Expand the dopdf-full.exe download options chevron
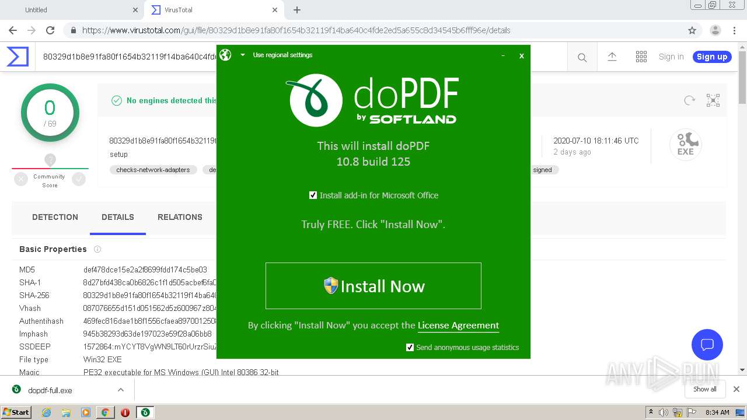 pyautogui.click(x=120, y=390)
